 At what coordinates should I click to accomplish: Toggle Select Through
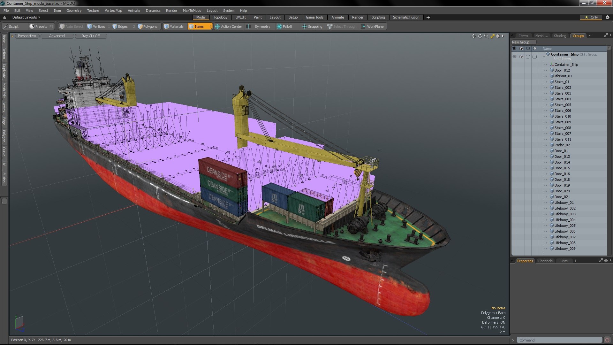click(x=342, y=27)
